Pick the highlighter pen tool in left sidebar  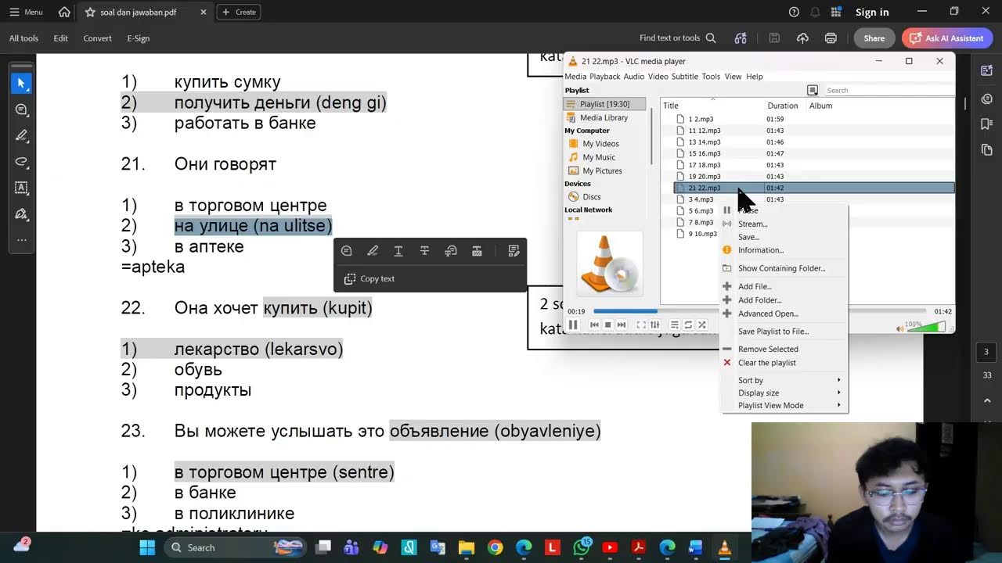(21, 135)
